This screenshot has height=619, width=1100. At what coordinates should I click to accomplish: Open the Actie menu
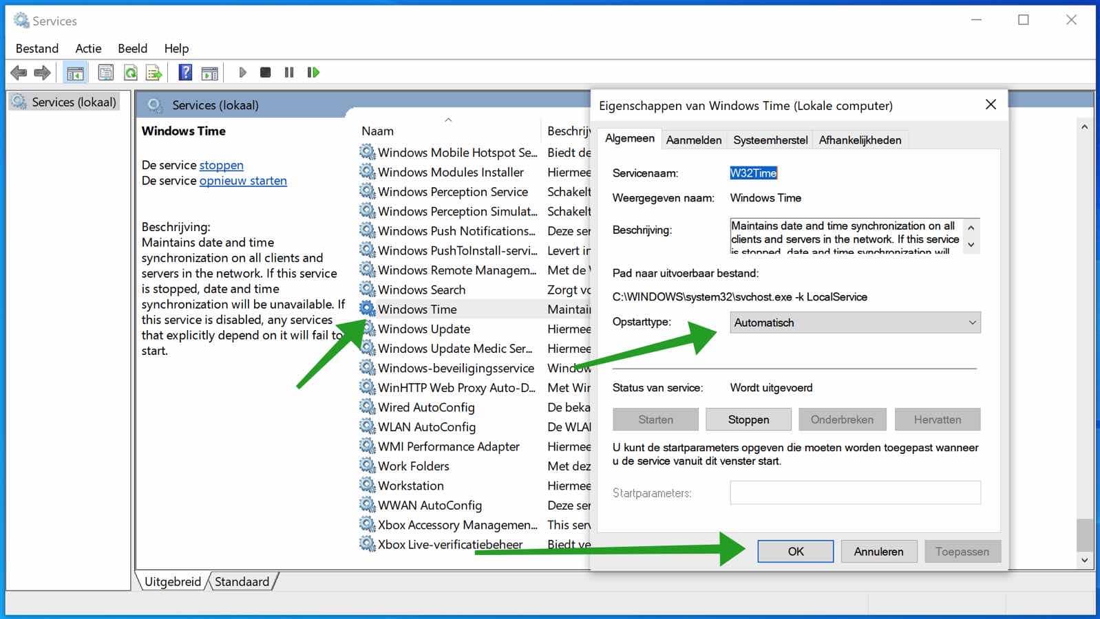pos(88,48)
